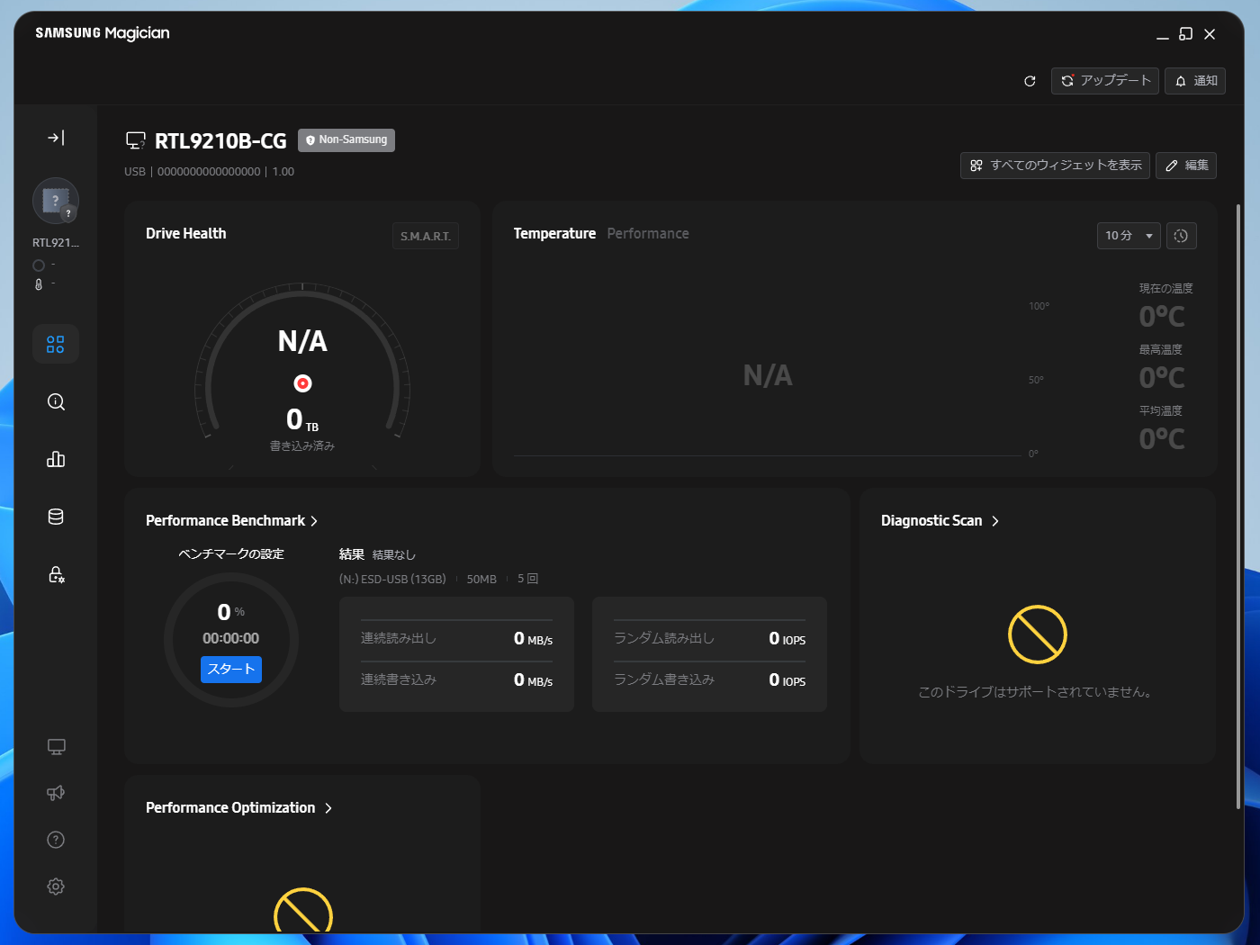The height and width of the screenshot is (945, 1260).
Task: Switch to the Temperature tab
Action: tap(554, 233)
